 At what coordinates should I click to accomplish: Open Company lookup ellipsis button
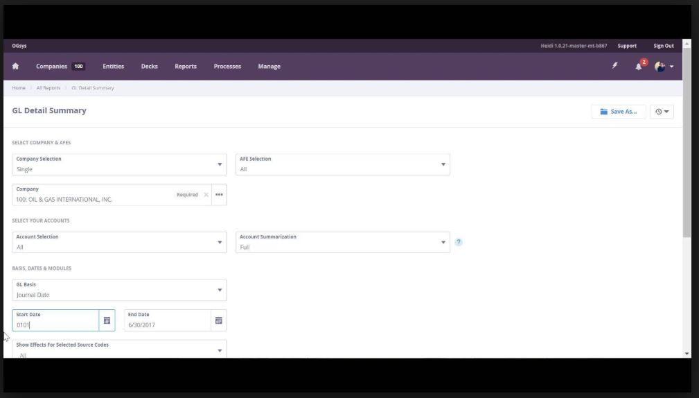219,195
